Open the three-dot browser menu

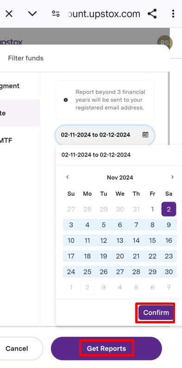click(173, 14)
